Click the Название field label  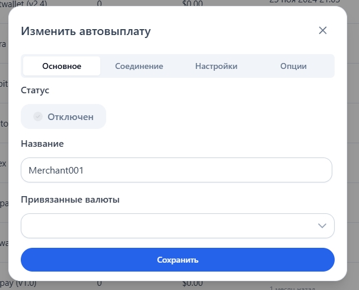coord(42,143)
